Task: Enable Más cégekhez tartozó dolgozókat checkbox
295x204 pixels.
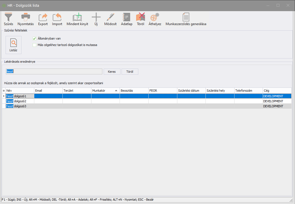Action: tap(35, 45)
